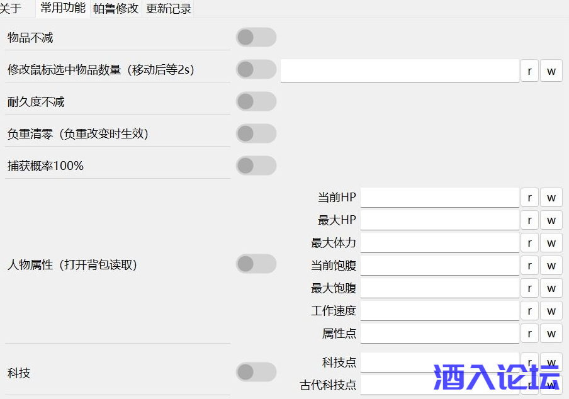
Task: Enable the 耐久度不减 toggle
Action: 256,101
